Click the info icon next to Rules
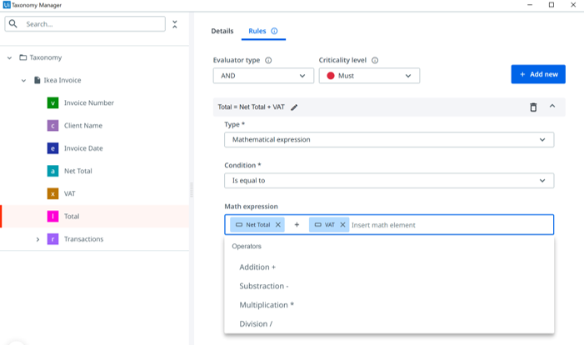This screenshot has height=345, width=584. [274, 31]
